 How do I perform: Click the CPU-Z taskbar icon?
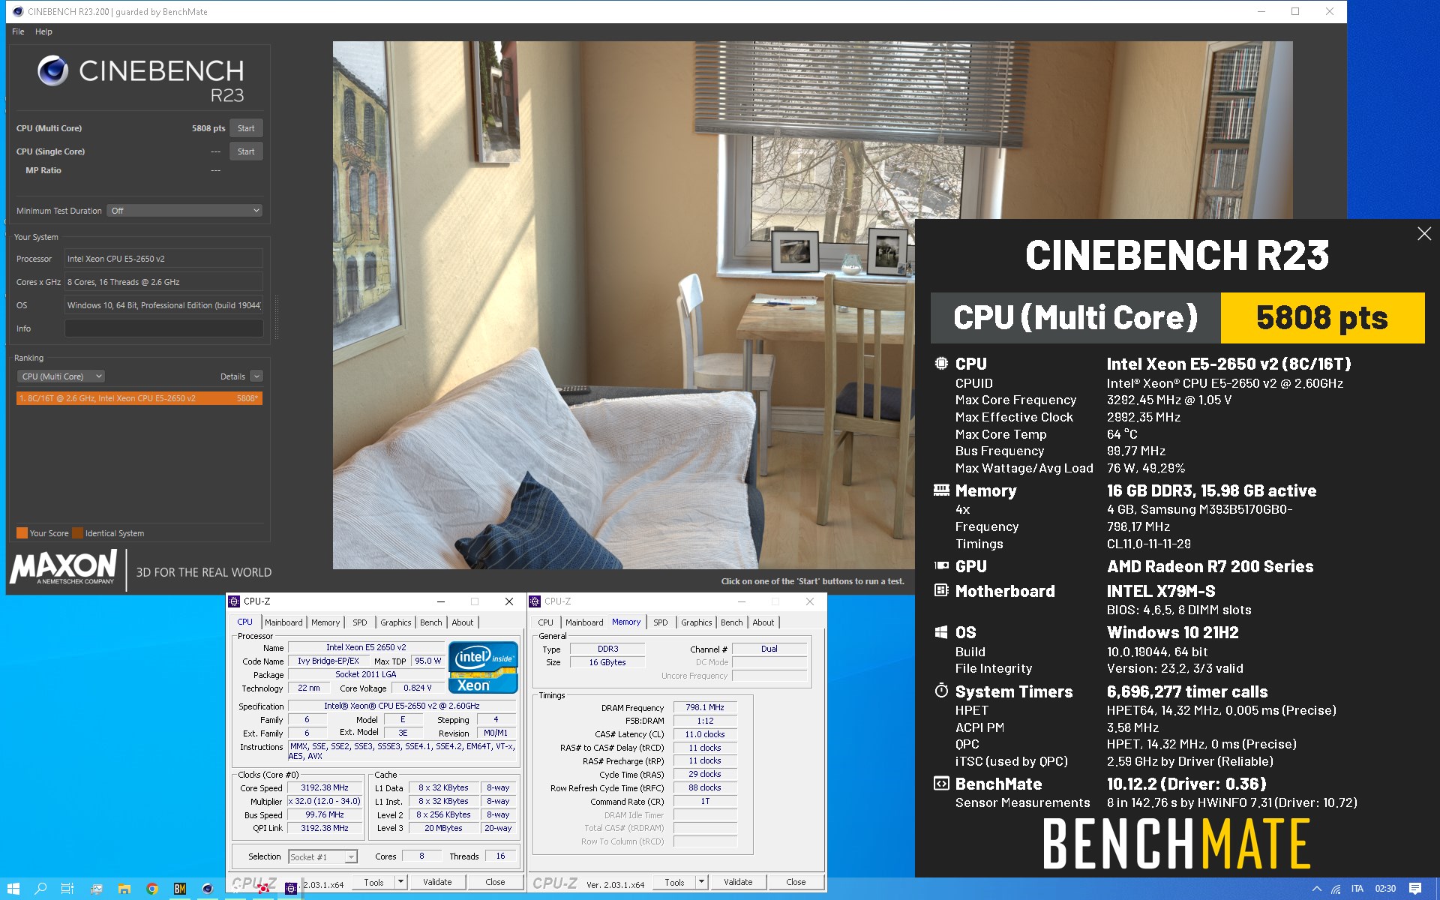(x=291, y=889)
